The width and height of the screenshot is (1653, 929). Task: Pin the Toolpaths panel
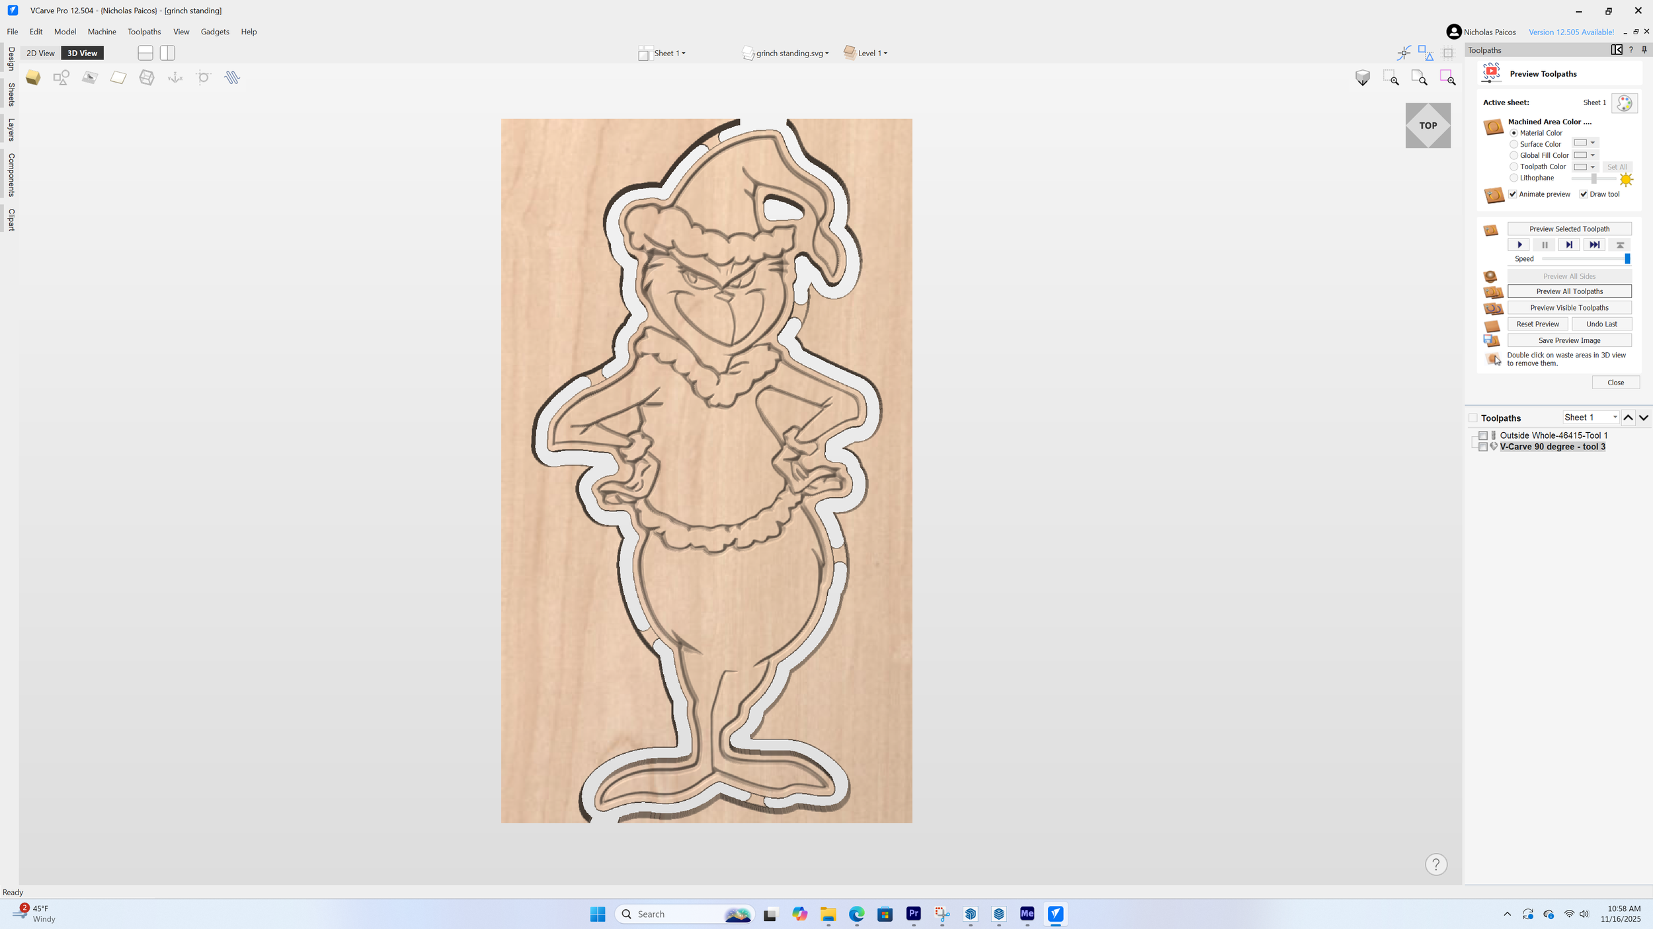(x=1644, y=50)
